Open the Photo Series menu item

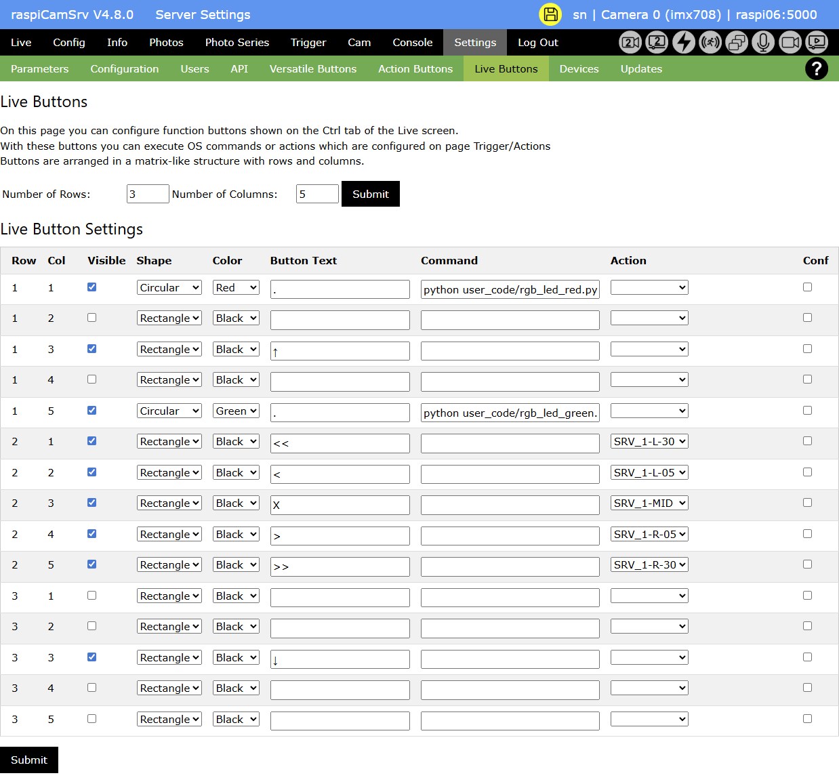pyautogui.click(x=237, y=42)
